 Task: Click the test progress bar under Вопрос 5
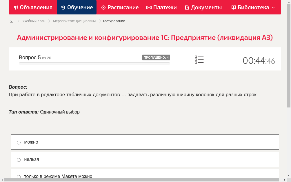(x=94, y=63)
